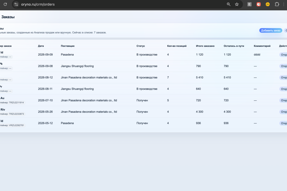Click the Дата column header
Screen dimensions: 287x191
point(41,46)
